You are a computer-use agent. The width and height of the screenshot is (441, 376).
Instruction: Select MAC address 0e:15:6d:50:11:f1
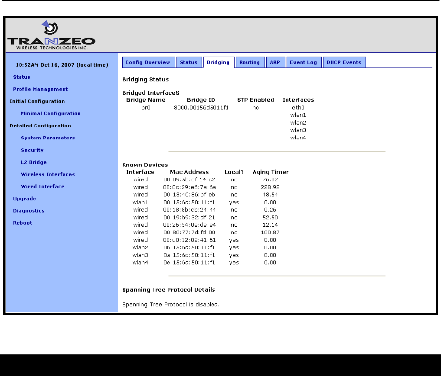189,263
